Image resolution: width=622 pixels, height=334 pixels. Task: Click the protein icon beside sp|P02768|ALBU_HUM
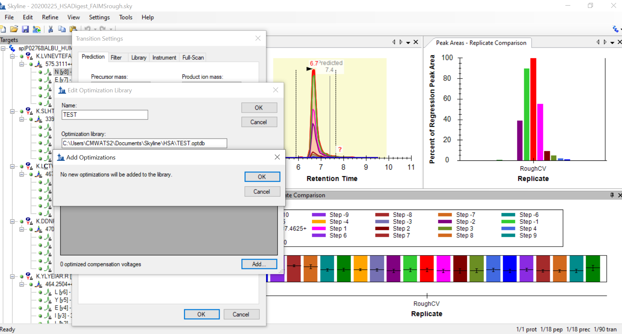coord(12,48)
